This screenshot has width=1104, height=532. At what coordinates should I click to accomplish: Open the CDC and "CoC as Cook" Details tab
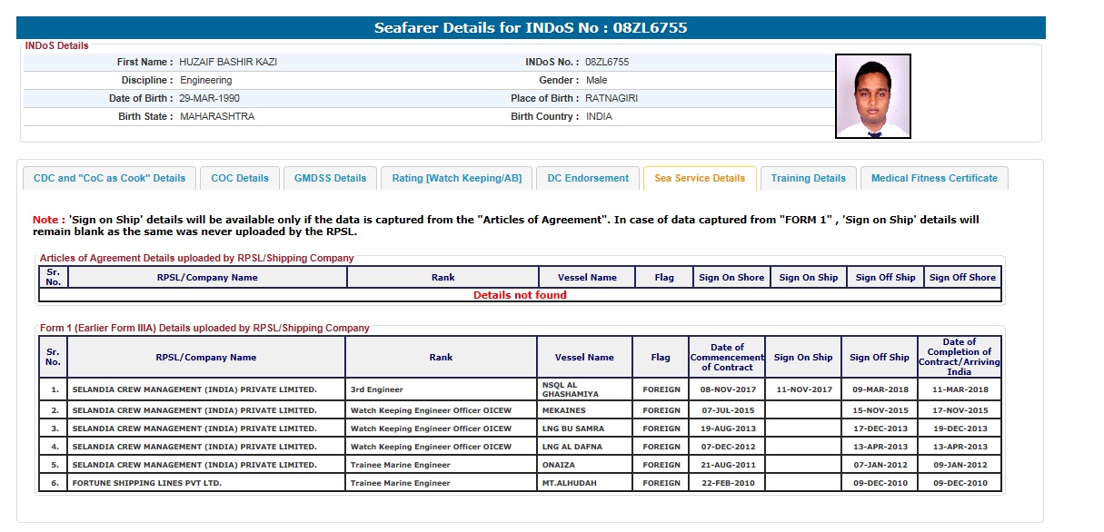pyautogui.click(x=109, y=178)
